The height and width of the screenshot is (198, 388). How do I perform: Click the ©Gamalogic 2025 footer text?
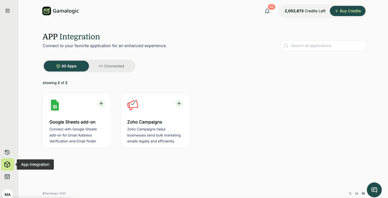54,193
